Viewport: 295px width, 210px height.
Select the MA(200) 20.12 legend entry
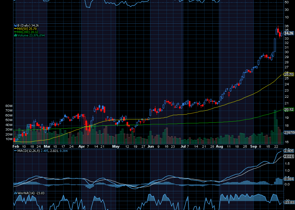(x=28, y=32)
